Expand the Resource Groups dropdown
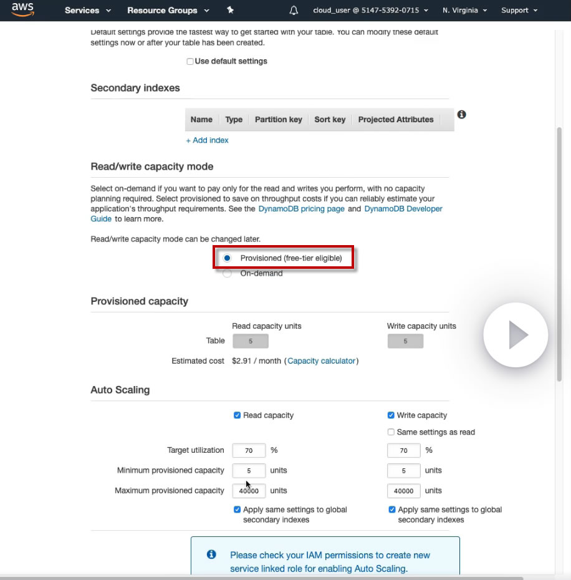This screenshot has width=571, height=580. 168,11
